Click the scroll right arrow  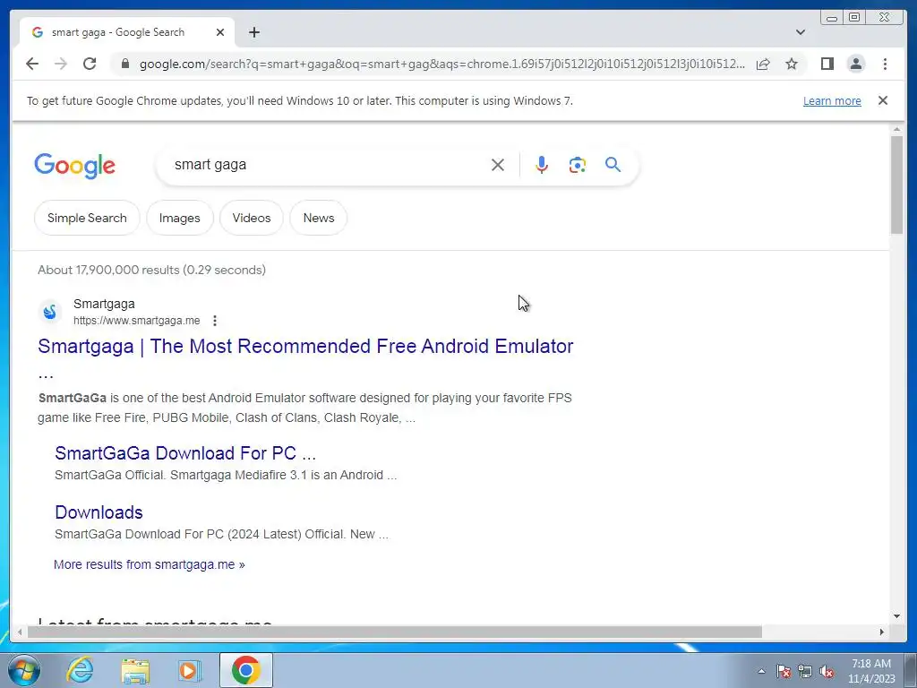coord(882,632)
